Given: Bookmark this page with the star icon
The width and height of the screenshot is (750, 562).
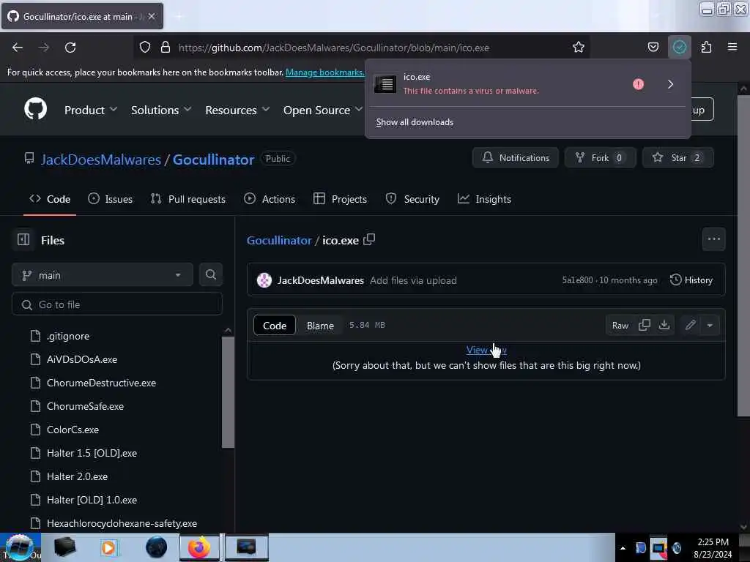Looking at the screenshot, I should (579, 47).
